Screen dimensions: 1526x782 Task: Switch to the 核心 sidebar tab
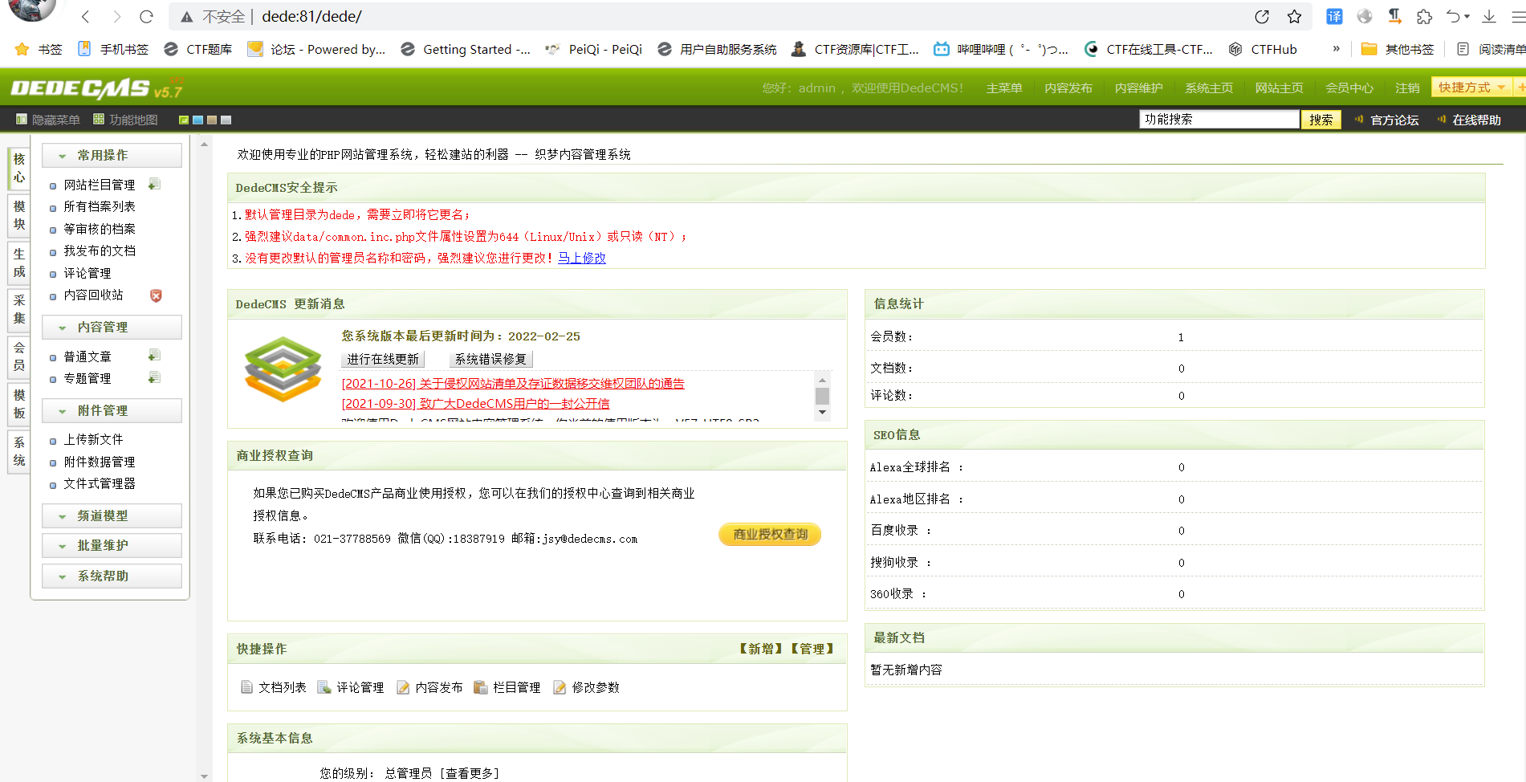[x=19, y=168]
